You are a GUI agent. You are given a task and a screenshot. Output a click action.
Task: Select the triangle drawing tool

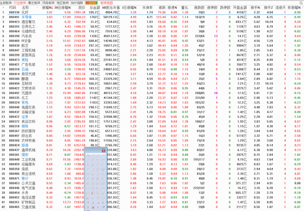click(x=98, y=198)
